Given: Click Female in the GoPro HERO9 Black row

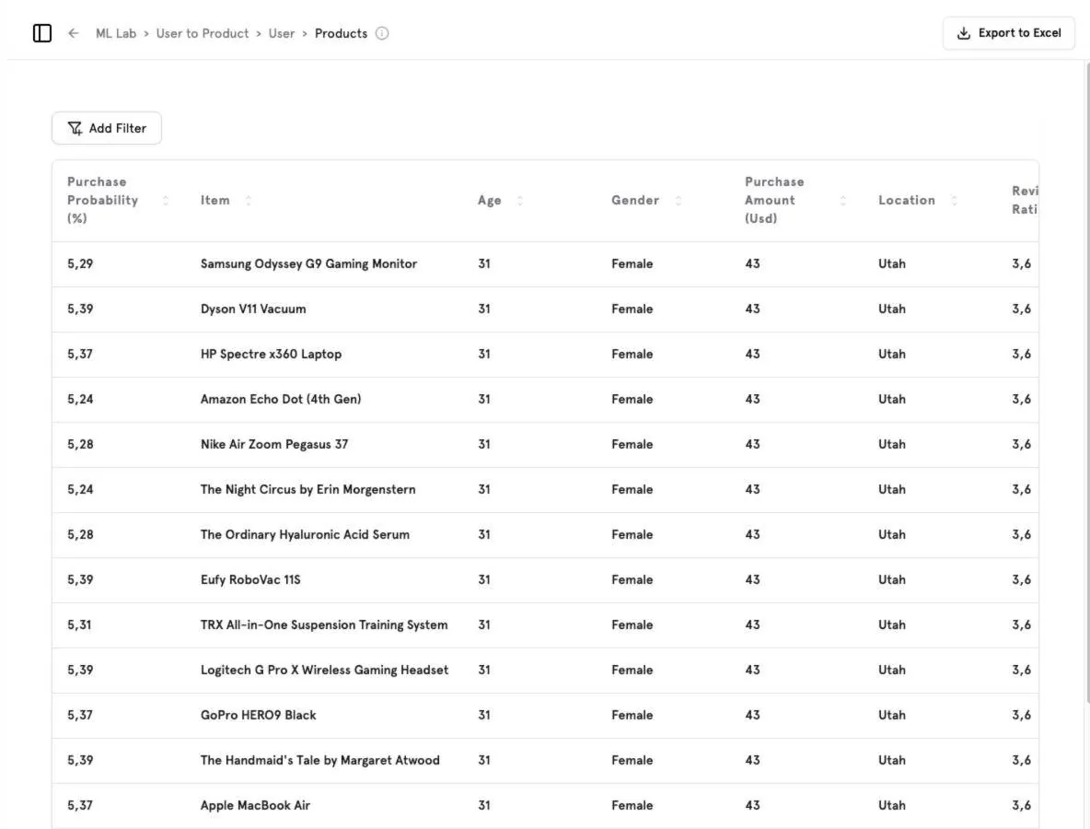Looking at the screenshot, I should 632,715.
